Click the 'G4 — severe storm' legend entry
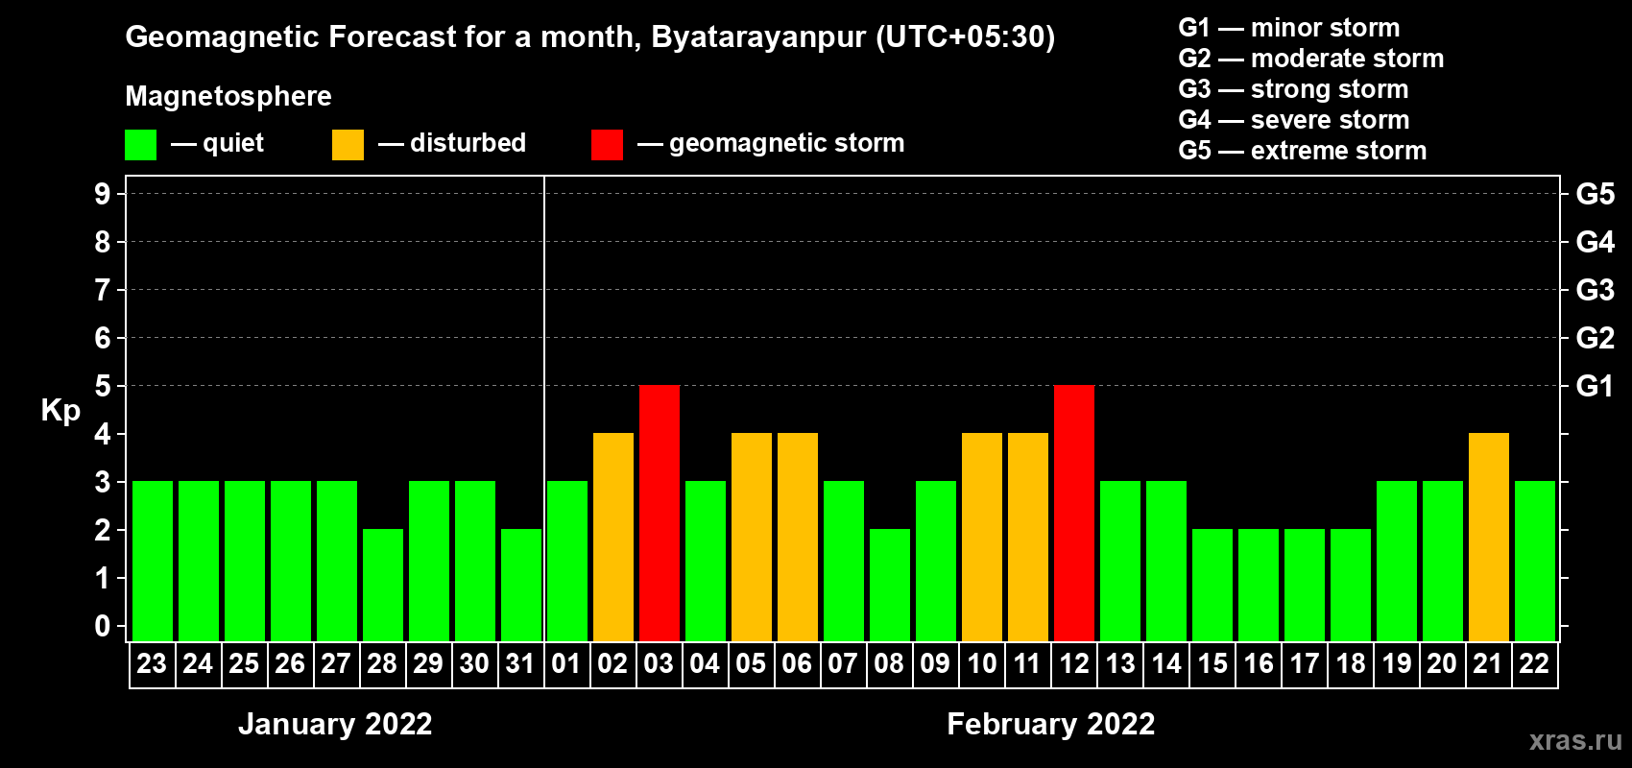This screenshot has height=768, width=1632. click(1294, 120)
